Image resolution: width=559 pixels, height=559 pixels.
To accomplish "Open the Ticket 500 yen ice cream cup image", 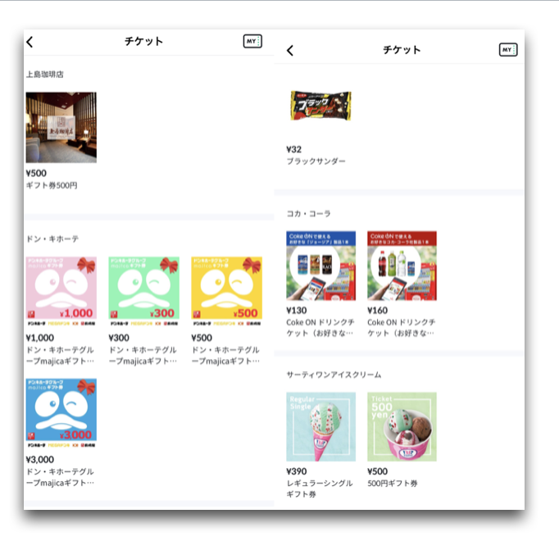I will (x=402, y=427).
